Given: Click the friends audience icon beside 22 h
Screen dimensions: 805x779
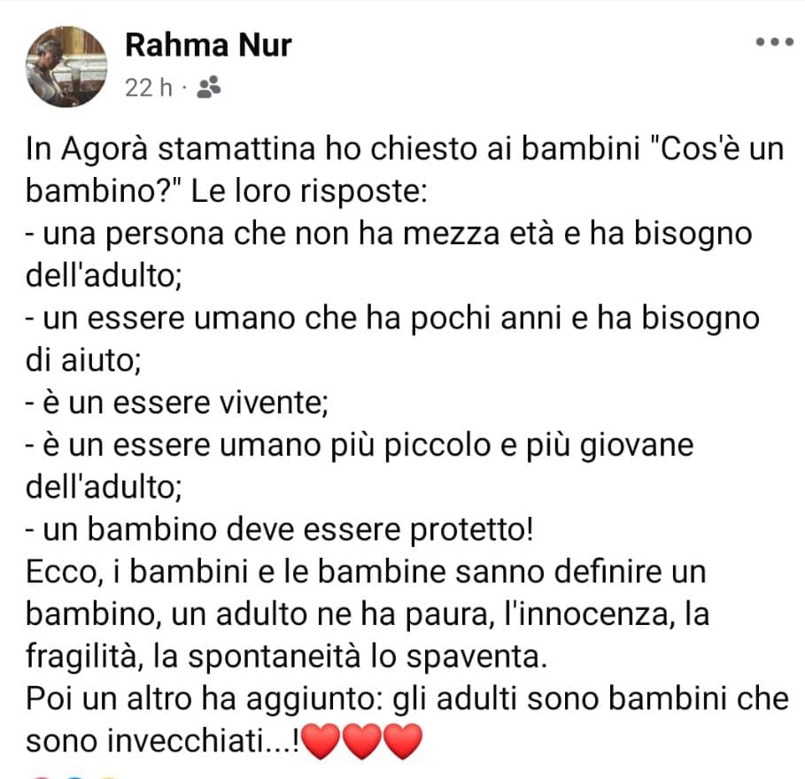Looking at the screenshot, I should click(x=208, y=88).
